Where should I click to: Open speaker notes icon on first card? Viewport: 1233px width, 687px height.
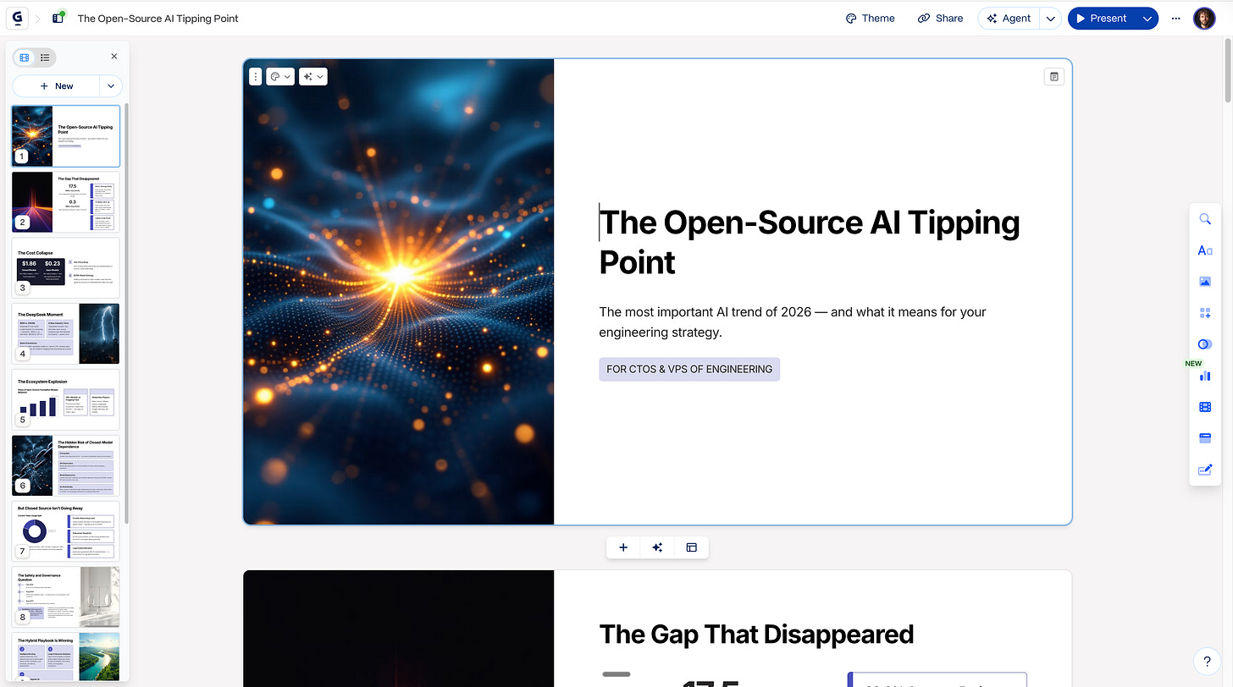coord(1054,76)
